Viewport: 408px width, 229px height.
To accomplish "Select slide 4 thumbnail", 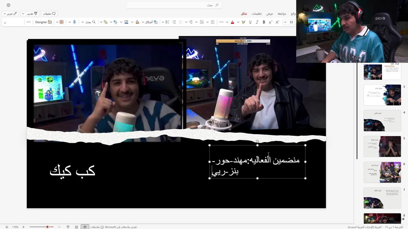I will coord(382,121).
